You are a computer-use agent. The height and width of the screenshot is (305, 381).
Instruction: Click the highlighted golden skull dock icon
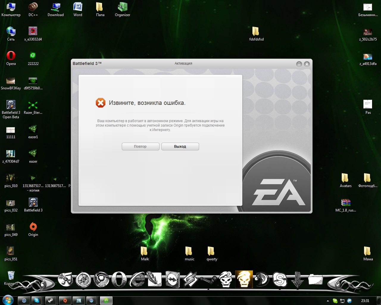[244, 279]
